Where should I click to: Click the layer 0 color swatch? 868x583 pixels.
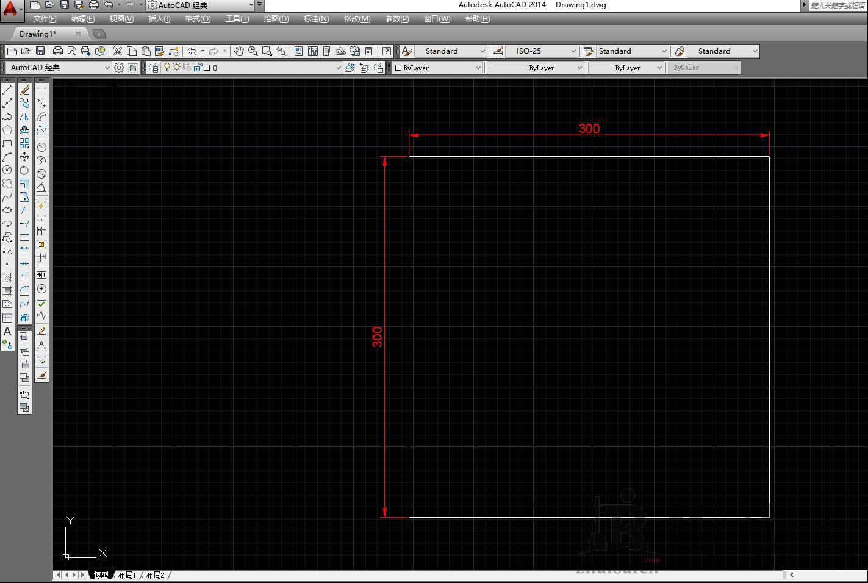tap(207, 68)
